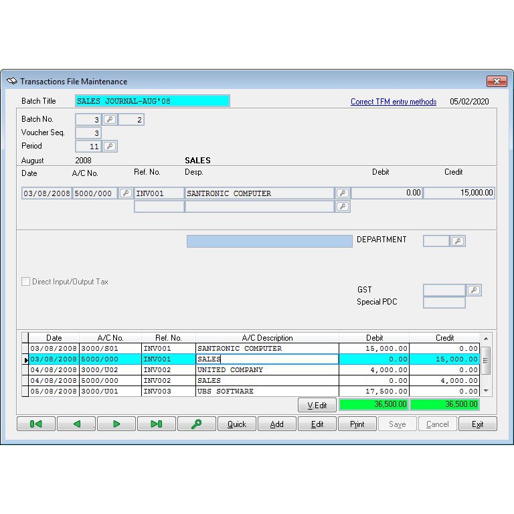Select the UNITED COMPANY row
The image size is (514, 514).
pos(266,370)
